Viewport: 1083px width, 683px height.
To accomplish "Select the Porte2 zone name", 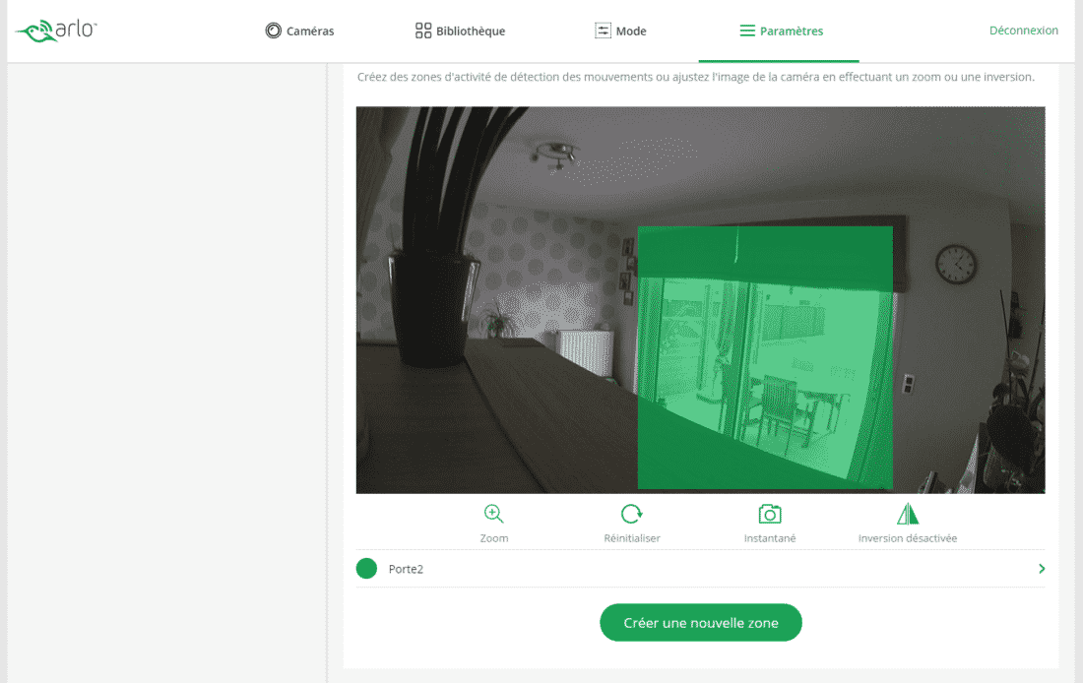I will point(406,569).
